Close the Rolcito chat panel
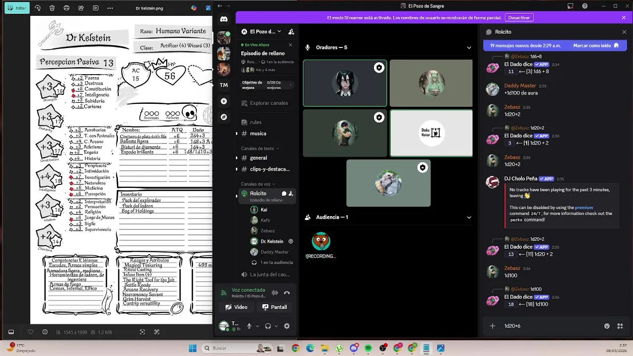This screenshot has width=633, height=356. tap(624, 32)
